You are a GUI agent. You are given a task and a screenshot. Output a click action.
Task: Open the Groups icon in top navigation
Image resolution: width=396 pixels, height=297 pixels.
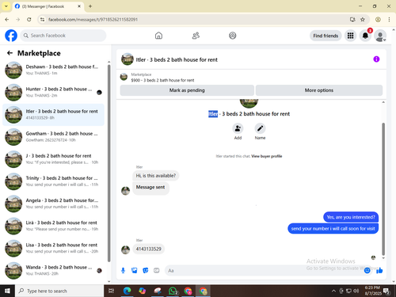pos(233,36)
